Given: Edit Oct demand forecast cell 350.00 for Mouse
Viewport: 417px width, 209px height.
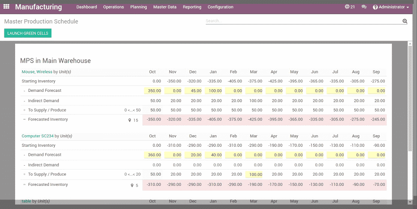Looking at the screenshot, I should [x=154, y=91].
